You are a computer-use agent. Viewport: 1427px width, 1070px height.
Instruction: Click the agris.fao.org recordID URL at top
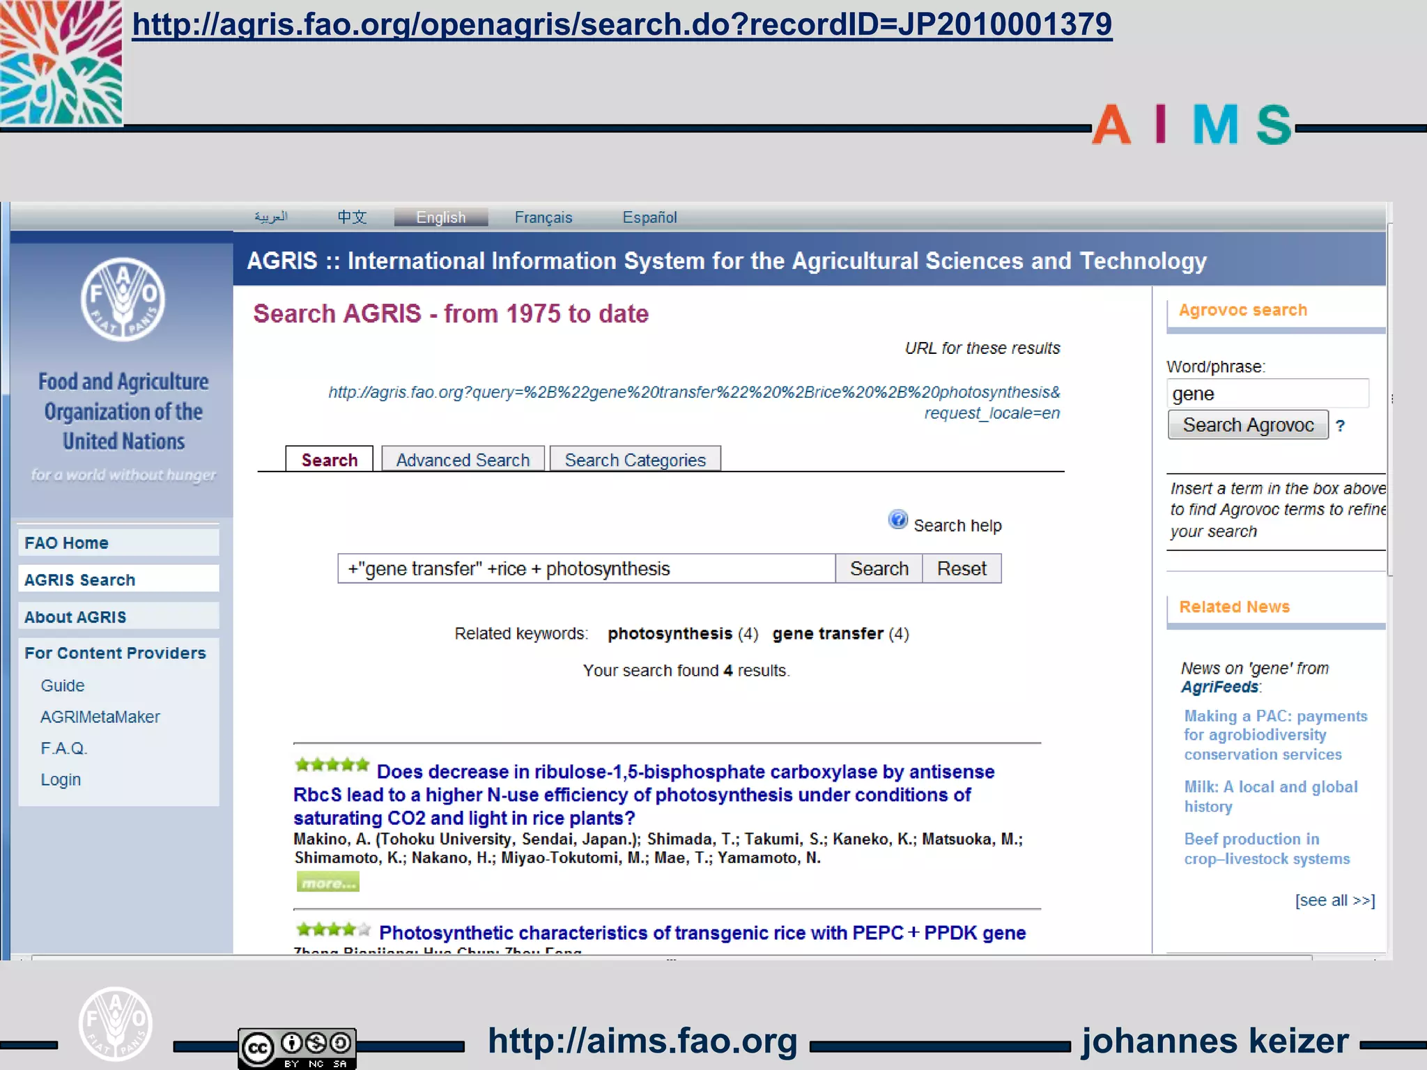[622, 24]
